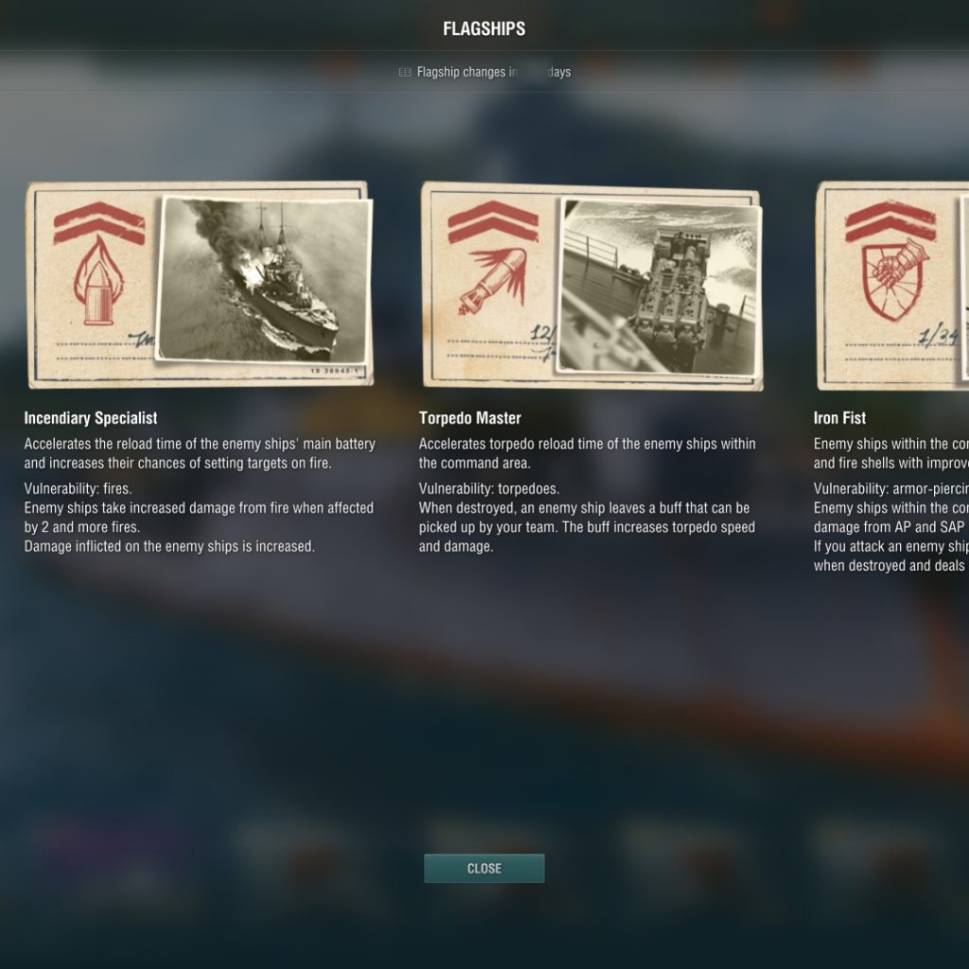The image size is (969, 969).
Task: Click serial number on Incendiary Specialist card
Action: (x=334, y=371)
